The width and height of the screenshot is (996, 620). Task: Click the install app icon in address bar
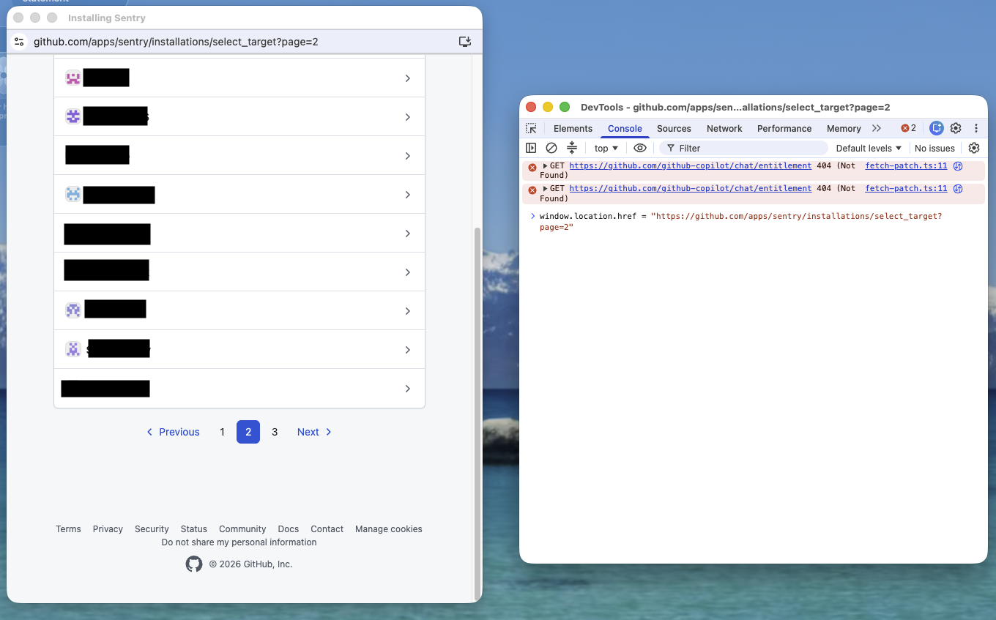(x=464, y=42)
